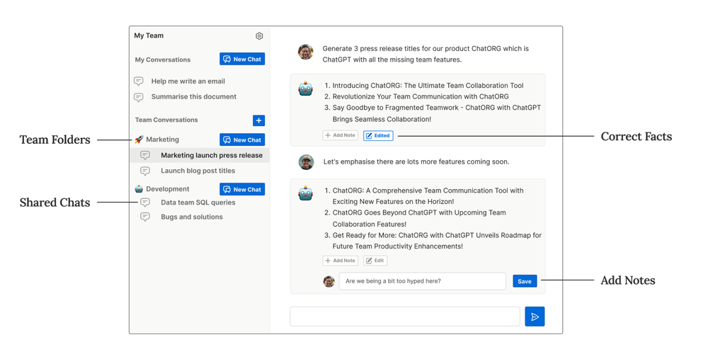Viewport: 708px width, 364px height.
Task: Add Note to first AI response
Action: 341,135
